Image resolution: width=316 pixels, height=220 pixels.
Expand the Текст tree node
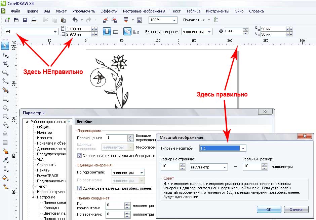33,186
